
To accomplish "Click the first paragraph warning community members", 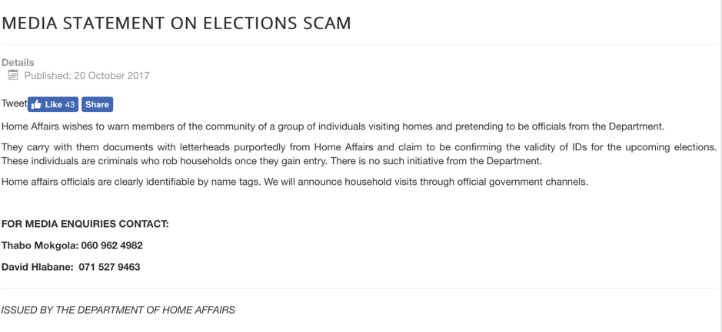I will coord(333,127).
